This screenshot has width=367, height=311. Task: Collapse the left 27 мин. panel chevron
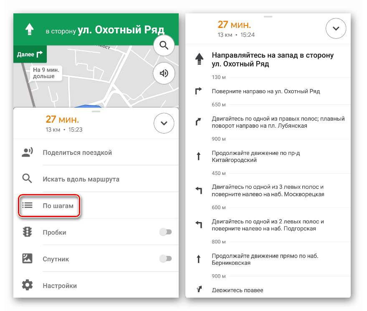[164, 123]
